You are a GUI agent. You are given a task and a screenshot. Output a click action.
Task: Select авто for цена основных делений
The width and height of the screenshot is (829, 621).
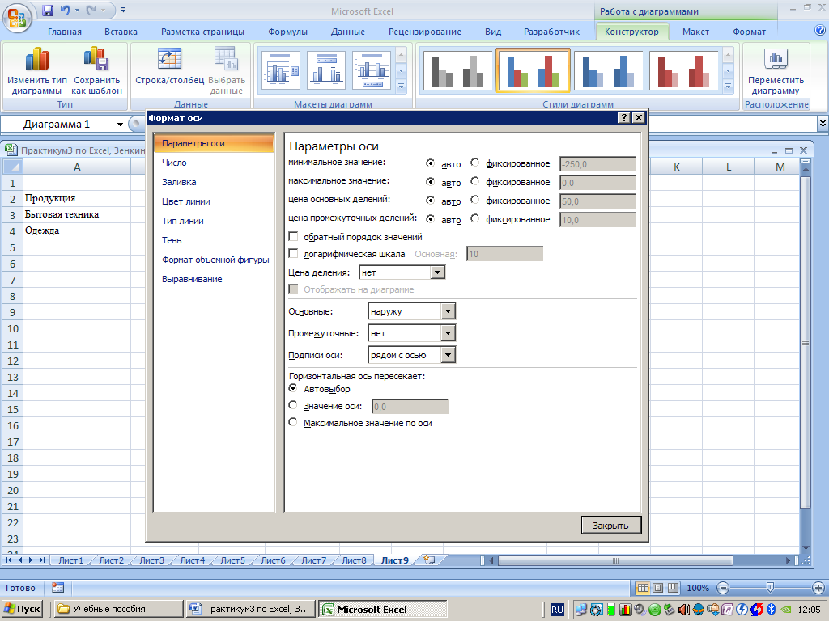click(x=431, y=201)
